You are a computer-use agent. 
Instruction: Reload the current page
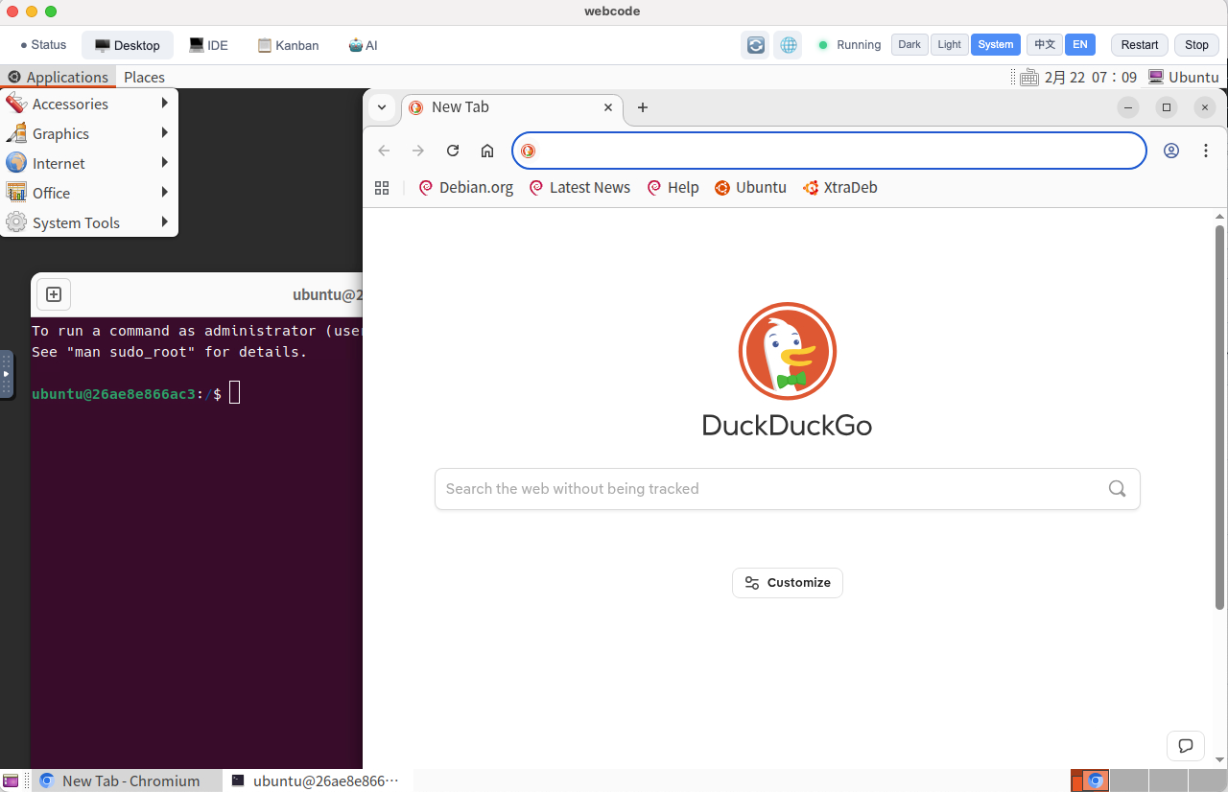click(x=453, y=151)
